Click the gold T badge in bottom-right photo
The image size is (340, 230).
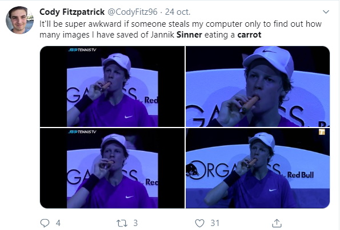[322, 132]
